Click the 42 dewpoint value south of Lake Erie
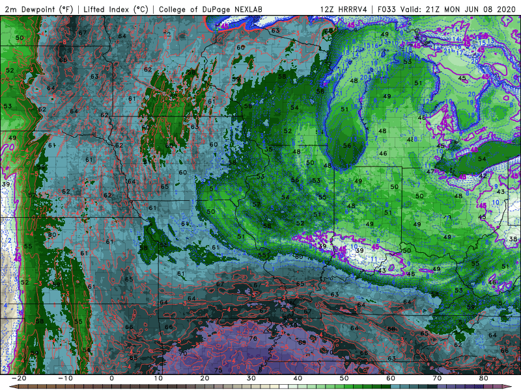 point(483,175)
